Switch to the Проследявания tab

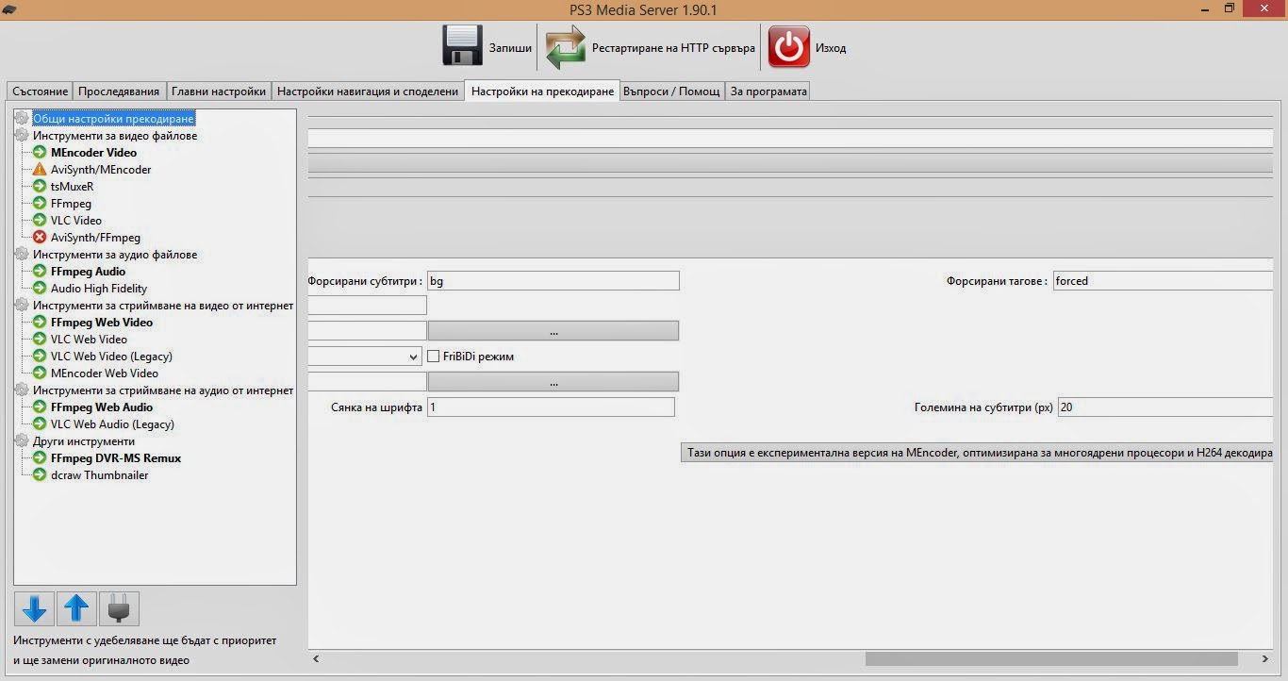click(x=119, y=91)
